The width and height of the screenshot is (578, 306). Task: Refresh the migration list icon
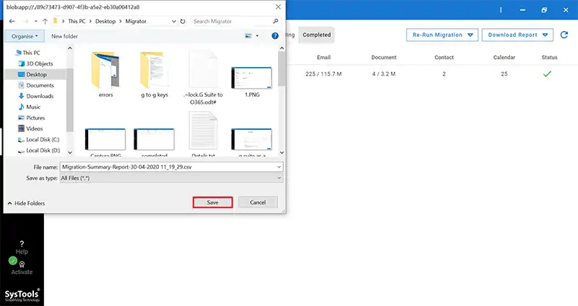[564, 35]
